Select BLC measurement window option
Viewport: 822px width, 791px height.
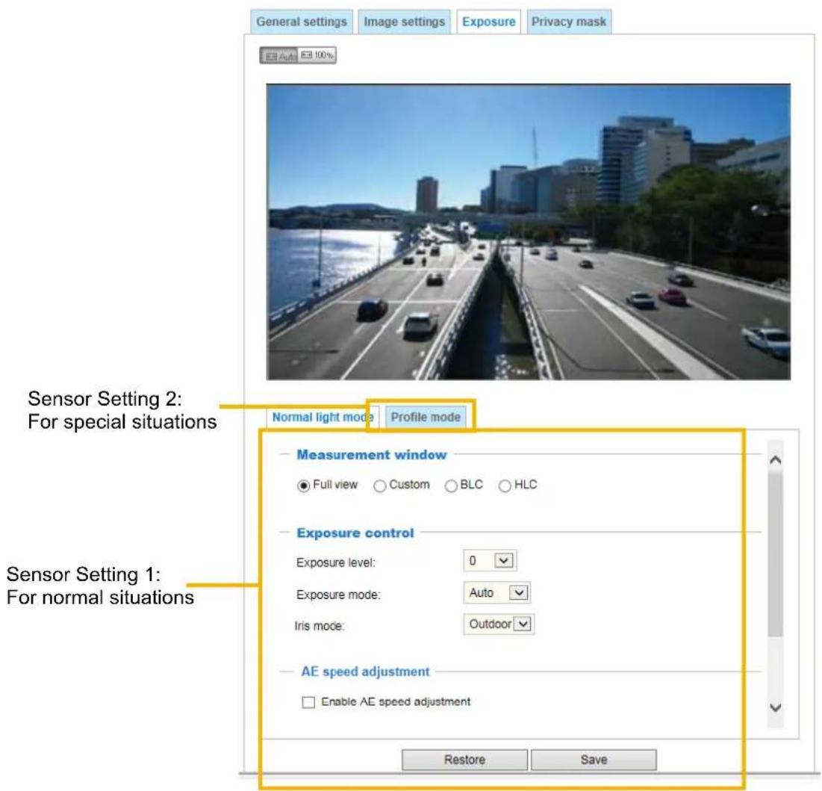point(451,486)
